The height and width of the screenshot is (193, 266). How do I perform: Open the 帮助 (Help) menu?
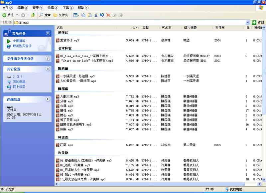pos(83,8)
